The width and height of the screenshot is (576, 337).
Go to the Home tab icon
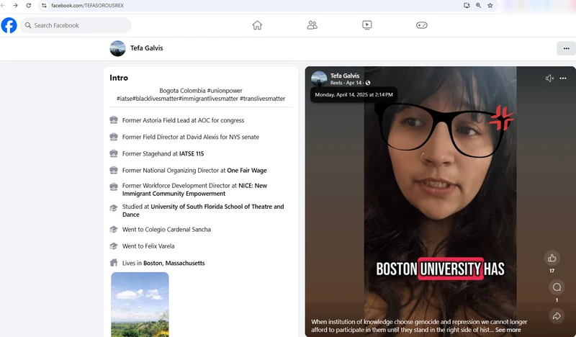(257, 25)
